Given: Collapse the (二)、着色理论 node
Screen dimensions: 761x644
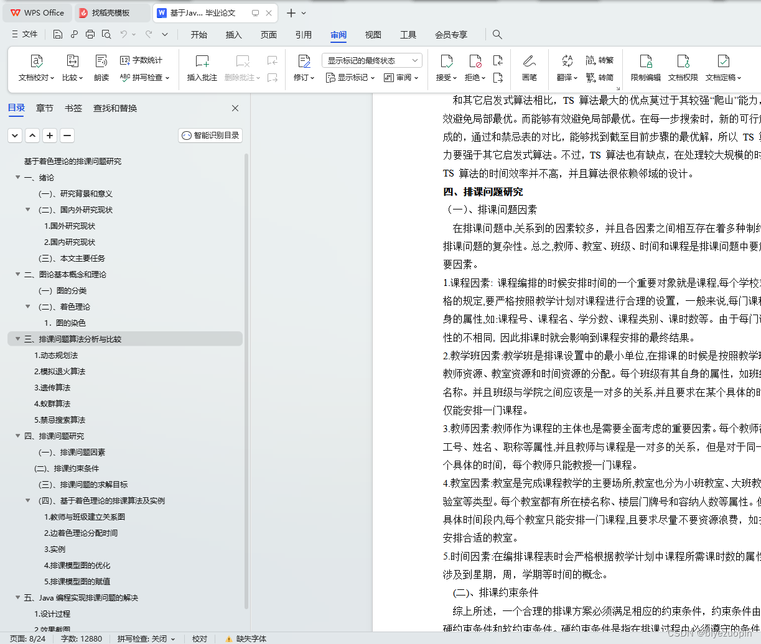Looking at the screenshot, I should (27, 306).
